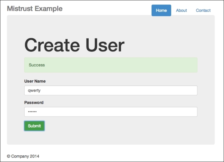
Task: Focus the Password input field
Action: point(111,112)
